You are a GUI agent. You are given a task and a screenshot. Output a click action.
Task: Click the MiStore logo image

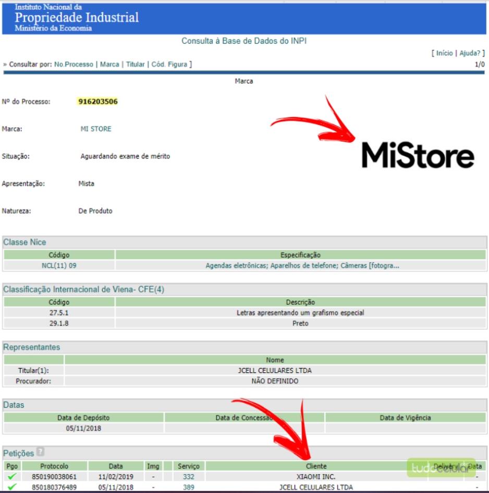coord(418,155)
